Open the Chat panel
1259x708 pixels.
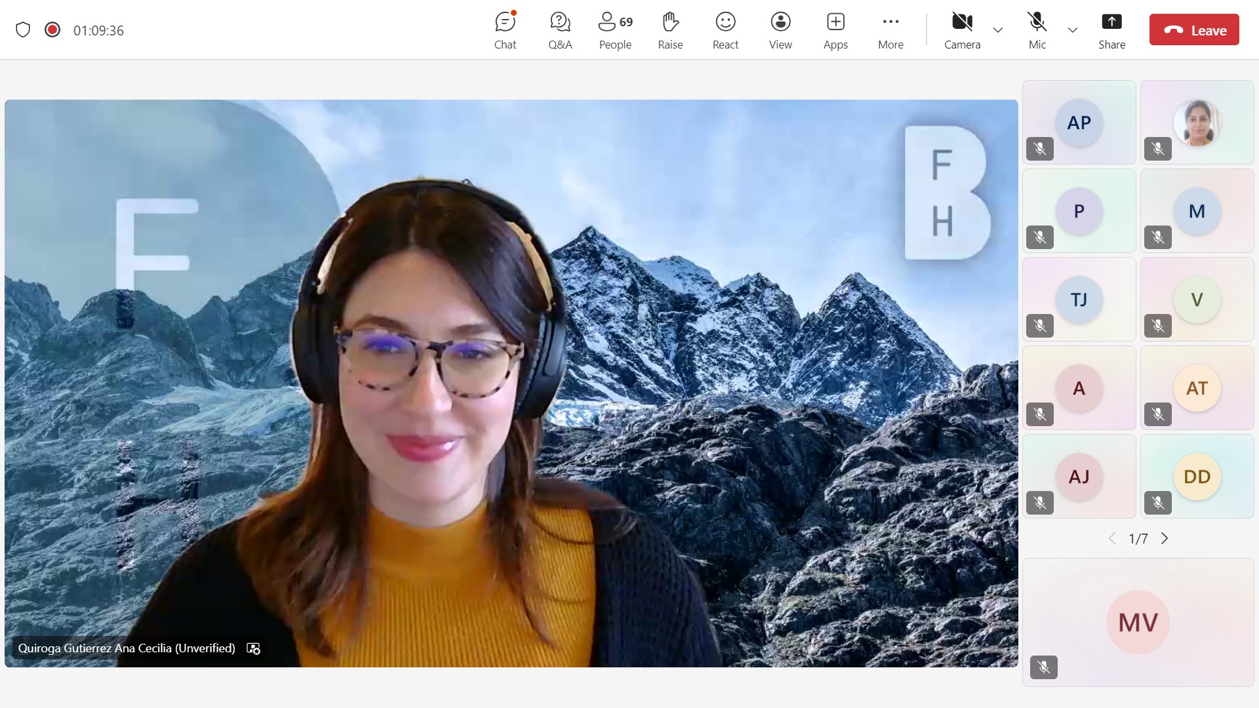pyautogui.click(x=505, y=30)
